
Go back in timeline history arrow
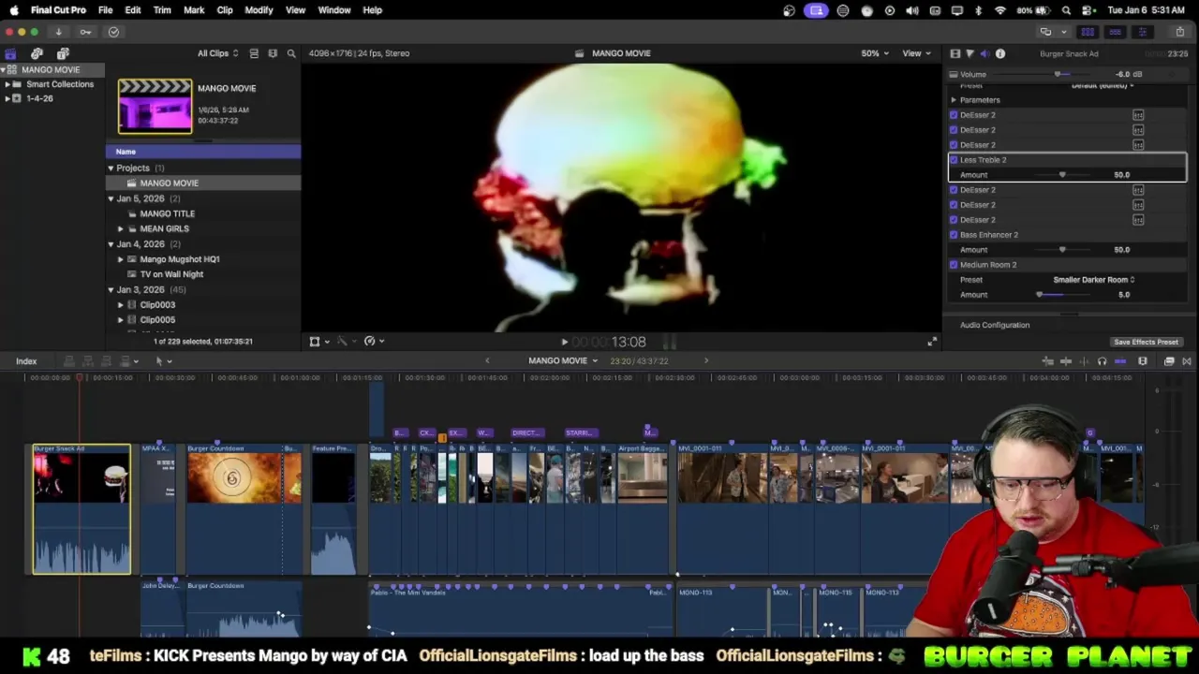tap(487, 361)
